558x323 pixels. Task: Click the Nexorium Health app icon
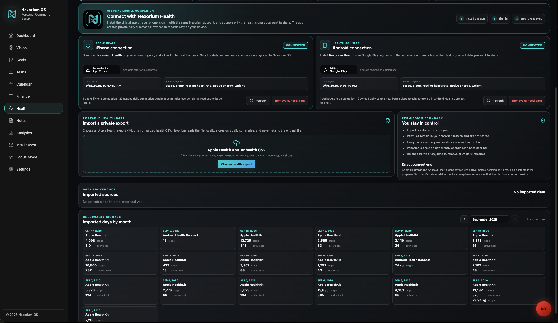point(93,19)
